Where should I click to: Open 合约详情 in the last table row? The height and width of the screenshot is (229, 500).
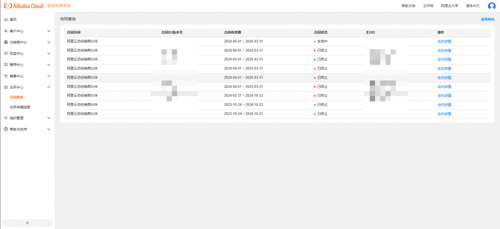click(444, 114)
